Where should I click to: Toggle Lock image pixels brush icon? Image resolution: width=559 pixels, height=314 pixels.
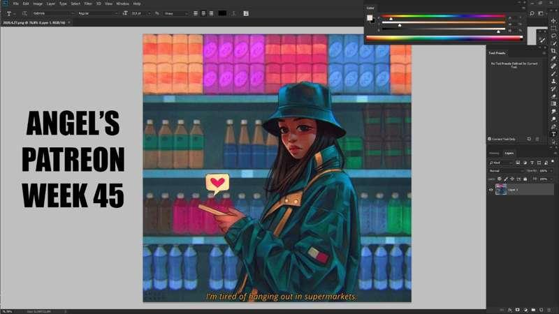click(506, 179)
